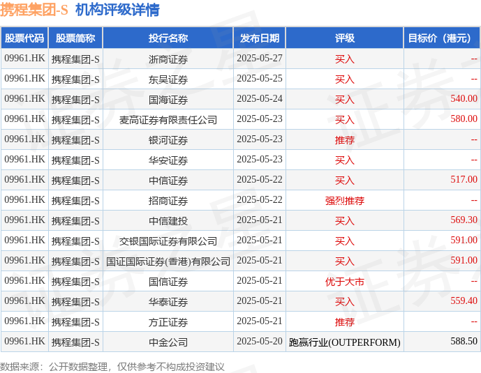Image resolution: width=481 pixels, height=373 pixels.
Task: Click the 数据来源 footer note
Action: pos(112,367)
